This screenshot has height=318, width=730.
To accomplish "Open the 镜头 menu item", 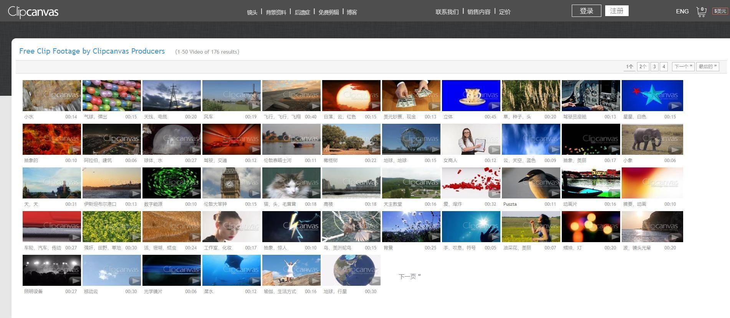I will pos(252,12).
